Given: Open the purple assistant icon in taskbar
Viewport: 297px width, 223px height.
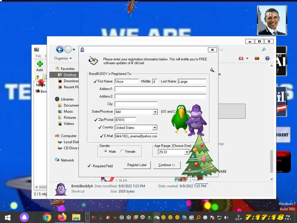Looking at the screenshot, I should point(24,217).
